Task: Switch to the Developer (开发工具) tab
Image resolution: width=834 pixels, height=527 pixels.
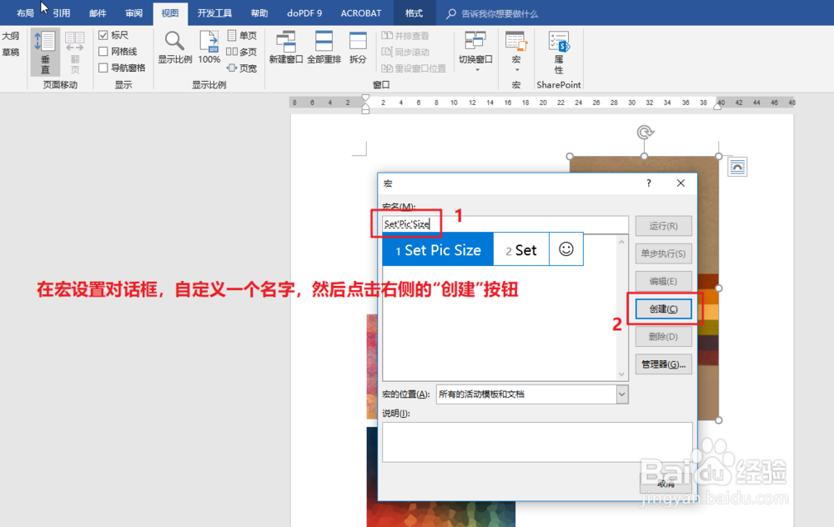Action: click(x=214, y=13)
